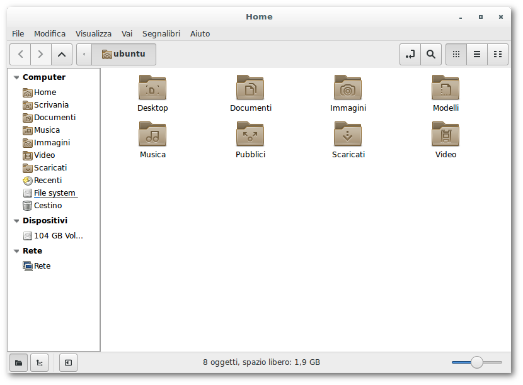Image resolution: width=523 pixels, height=385 pixels.
Task: Open Cestino trash in the sidebar
Action: [x=47, y=206]
